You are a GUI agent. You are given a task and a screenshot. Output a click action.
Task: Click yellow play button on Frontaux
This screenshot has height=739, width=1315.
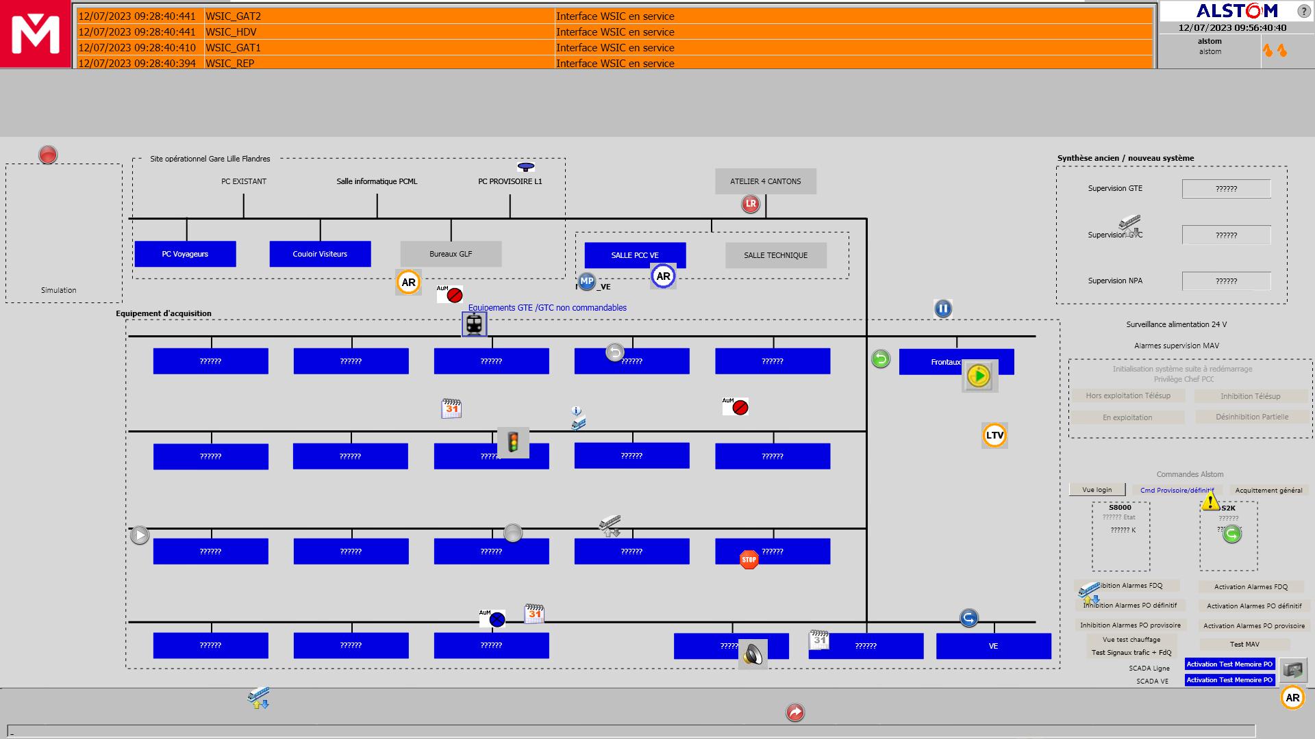coord(979,376)
